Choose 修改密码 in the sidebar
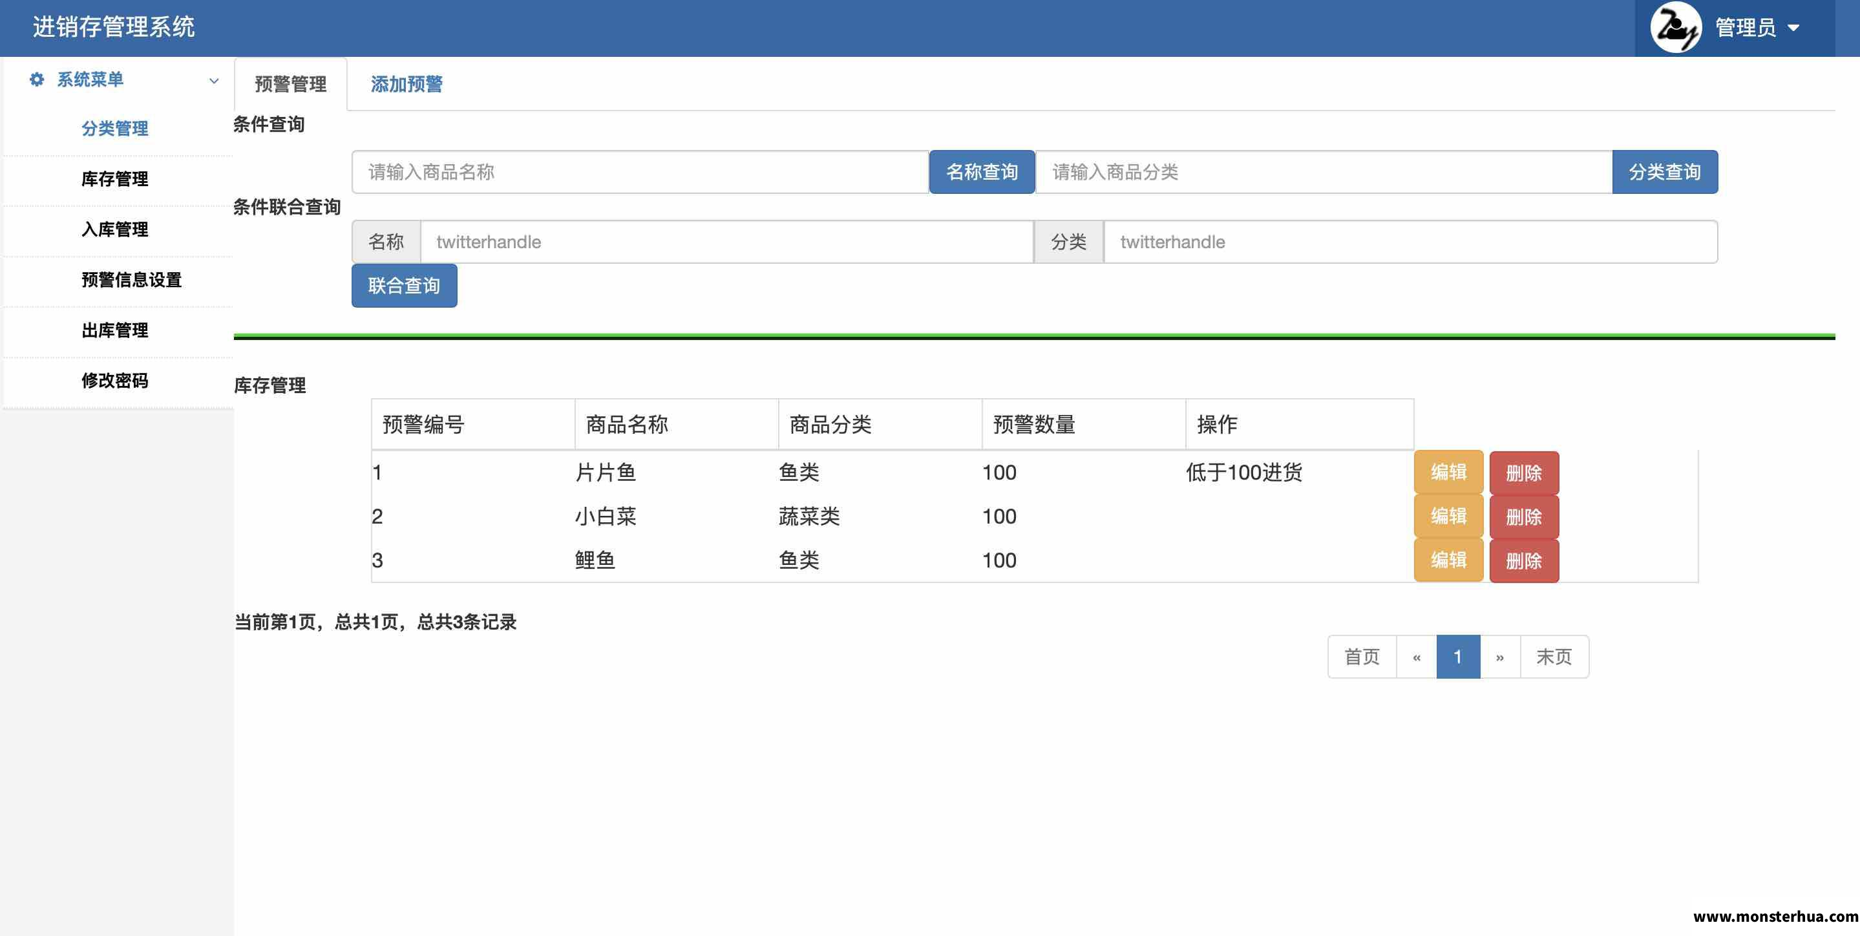Image resolution: width=1860 pixels, height=936 pixels. point(115,381)
